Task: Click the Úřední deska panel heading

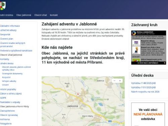Action: click(142, 75)
